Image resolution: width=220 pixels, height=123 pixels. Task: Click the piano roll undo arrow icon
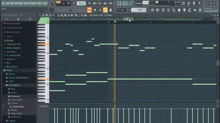point(53,15)
